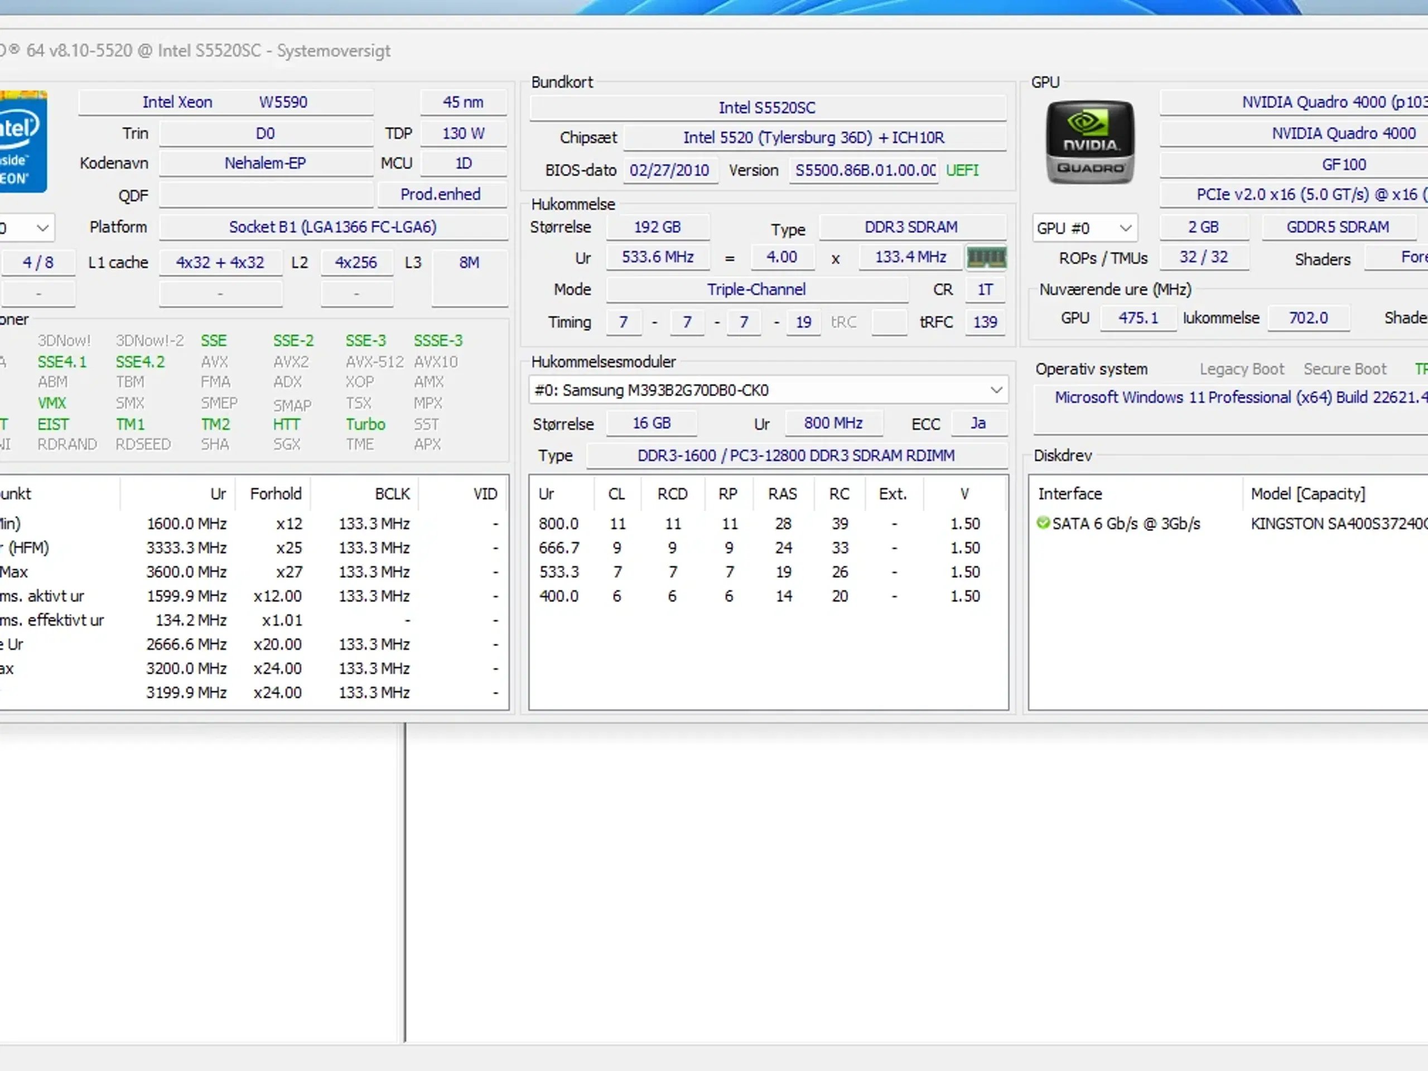The width and height of the screenshot is (1428, 1071).
Task: Click the 16 GB module size
Action: 652,423
